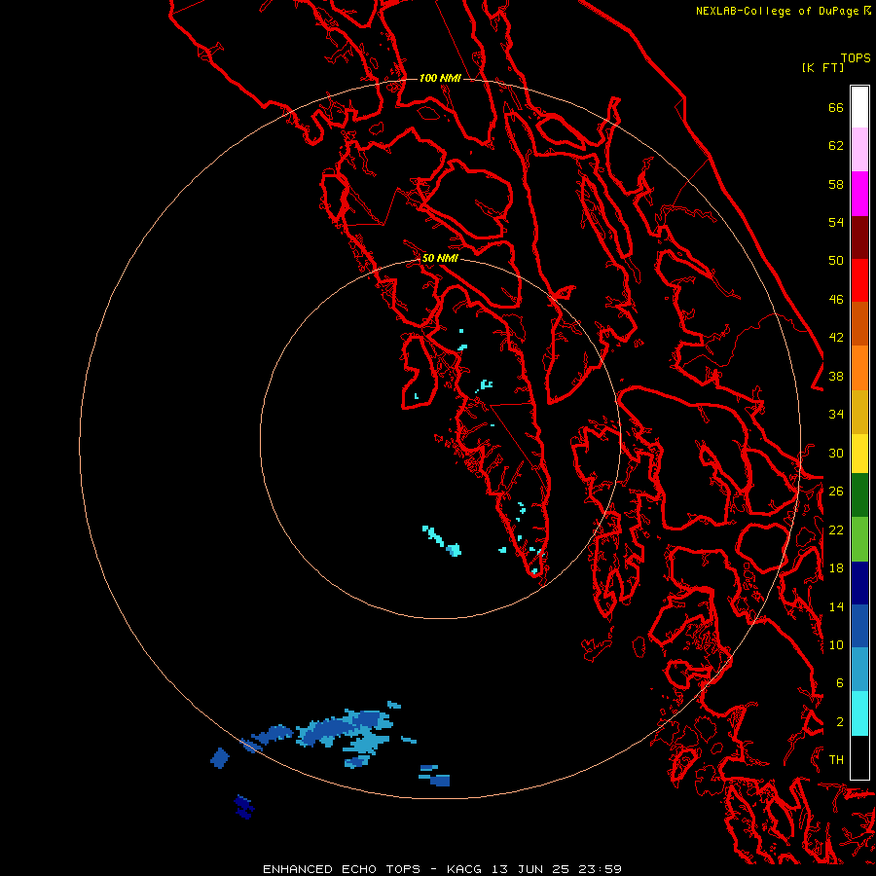Click the 'TOPS' legend title
The height and width of the screenshot is (876, 876).
(x=856, y=58)
